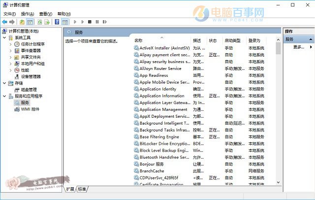Switch to the 扩展 tab
Image resolution: width=315 pixels, height=200 pixels.
tap(70, 189)
